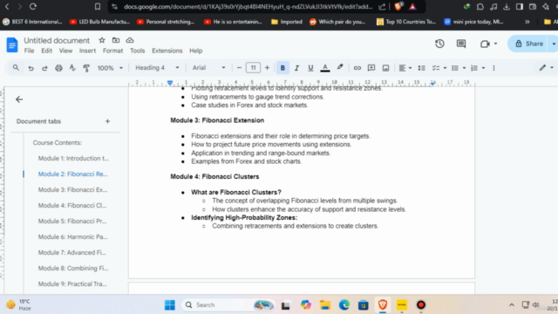Open editing mode pencil dropdown
Viewport: 558px width, 314px height.
click(547, 68)
